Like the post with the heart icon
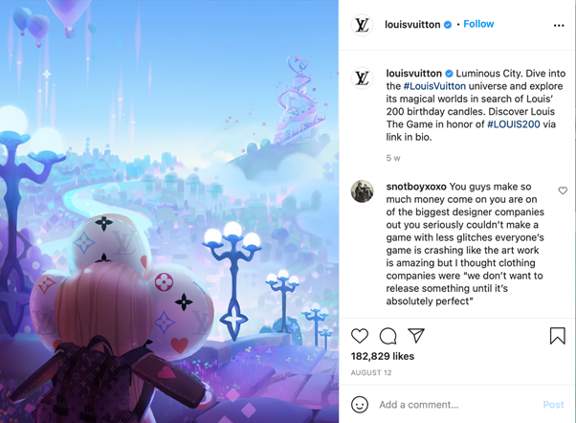Image resolution: width=576 pixels, height=423 pixels. (x=360, y=336)
